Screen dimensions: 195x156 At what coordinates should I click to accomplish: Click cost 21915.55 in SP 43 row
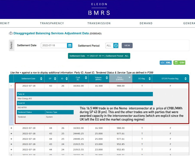(x=78, y=144)
